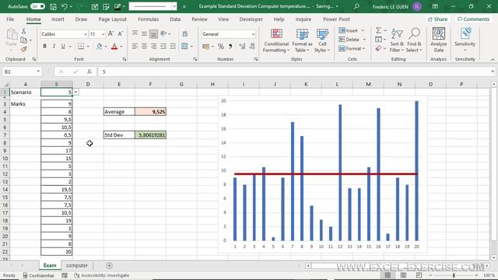Click the Comma Style icon

pos(230,47)
